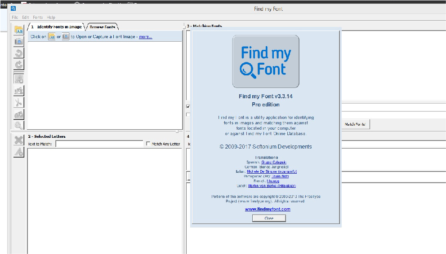The height and width of the screenshot is (254, 446).
Task: Enable the Match Any Letter checkbox
Action: pos(148,144)
